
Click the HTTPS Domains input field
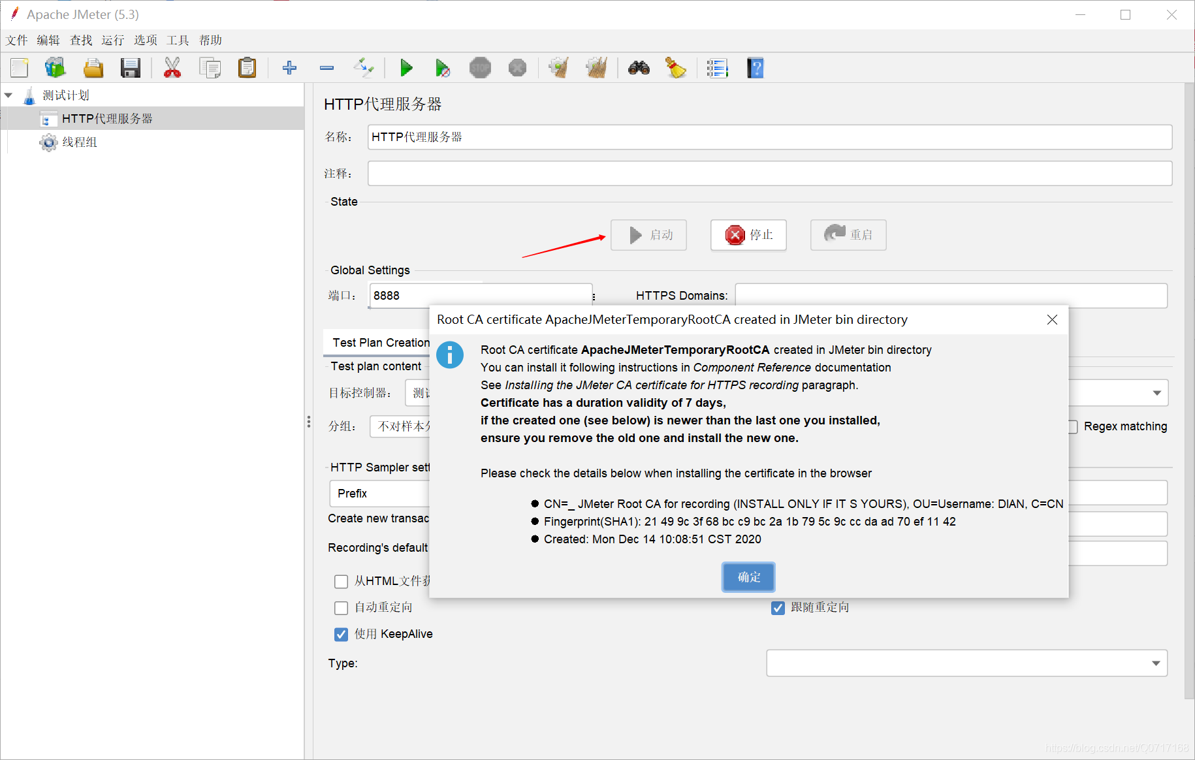(x=951, y=296)
